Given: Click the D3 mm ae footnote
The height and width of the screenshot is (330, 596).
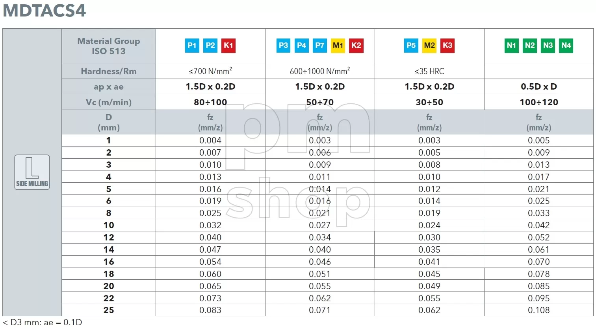Looking at the screenshot, I should click(43, 323).
